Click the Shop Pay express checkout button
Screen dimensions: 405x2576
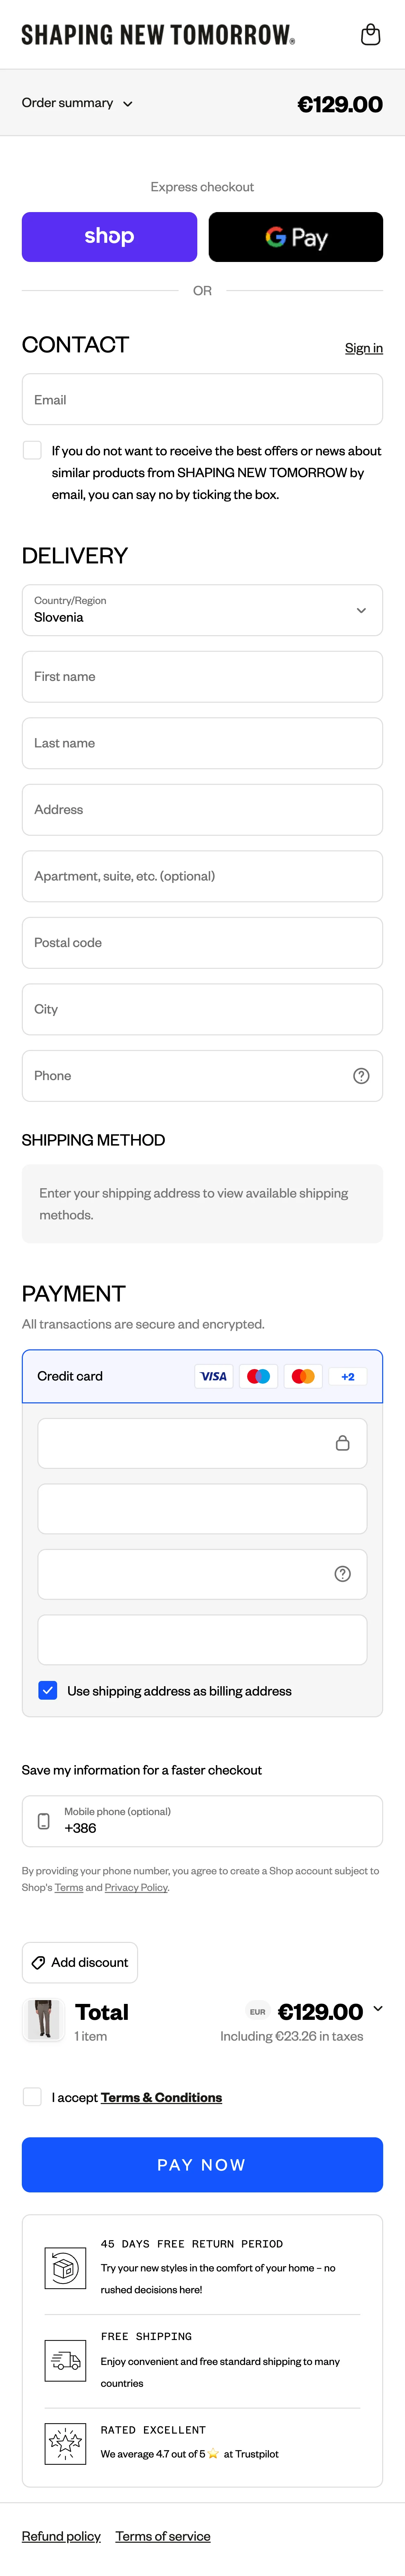109,237
